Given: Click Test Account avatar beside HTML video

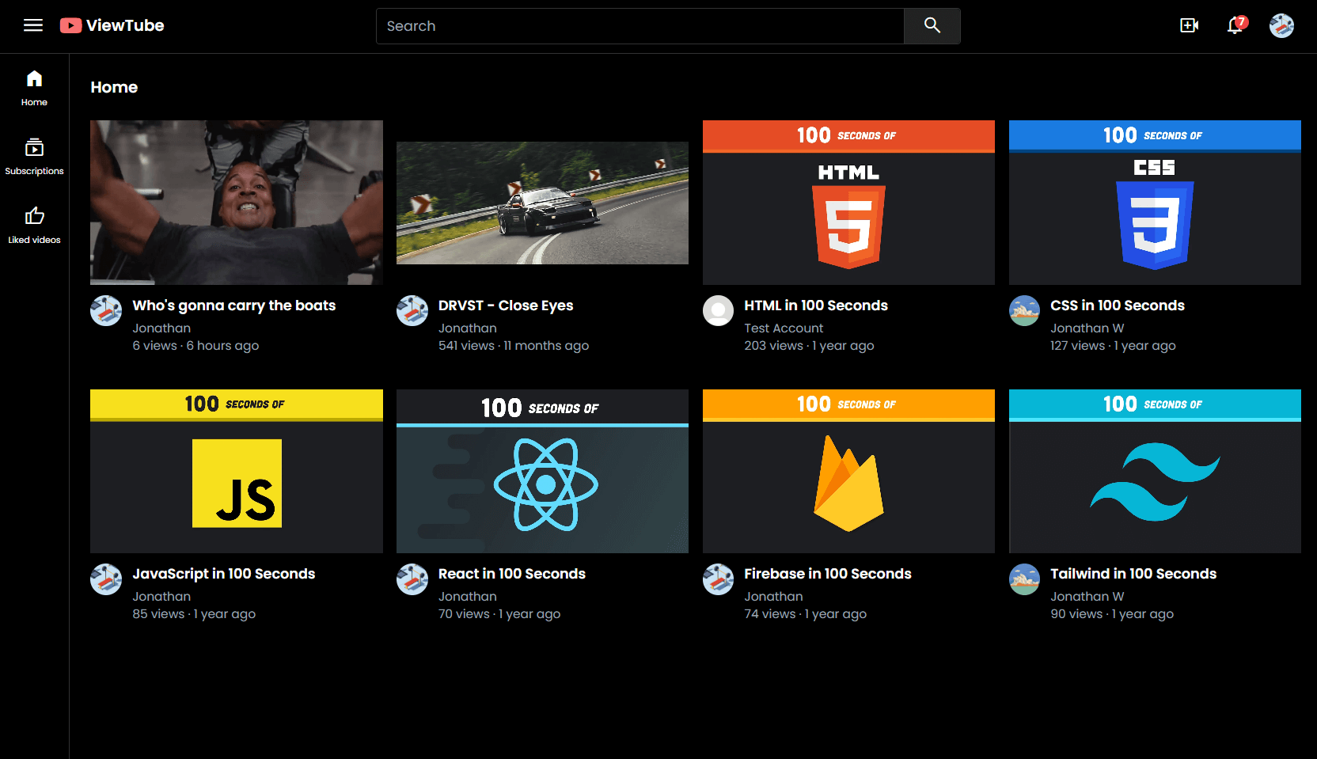Looking at the screenshot, I should [x=719, y=311].
